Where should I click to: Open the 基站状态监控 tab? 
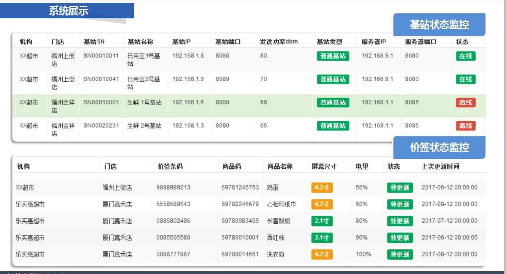click(439, 25)
